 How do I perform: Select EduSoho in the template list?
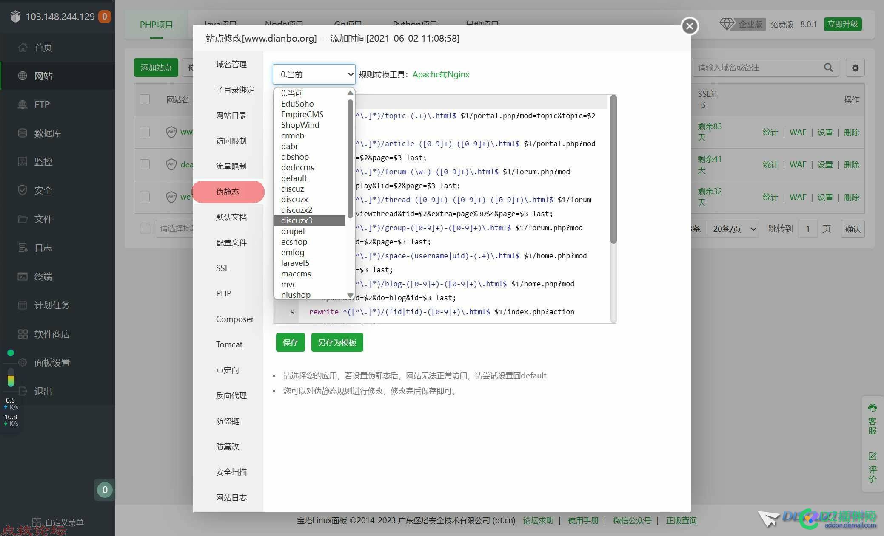(x=310, y=104)
